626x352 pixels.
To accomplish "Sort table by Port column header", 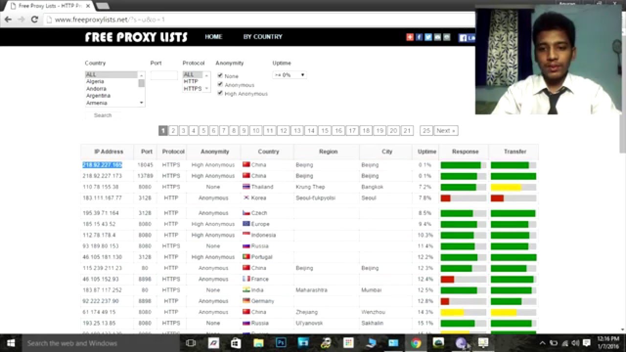I will (147, 152).
